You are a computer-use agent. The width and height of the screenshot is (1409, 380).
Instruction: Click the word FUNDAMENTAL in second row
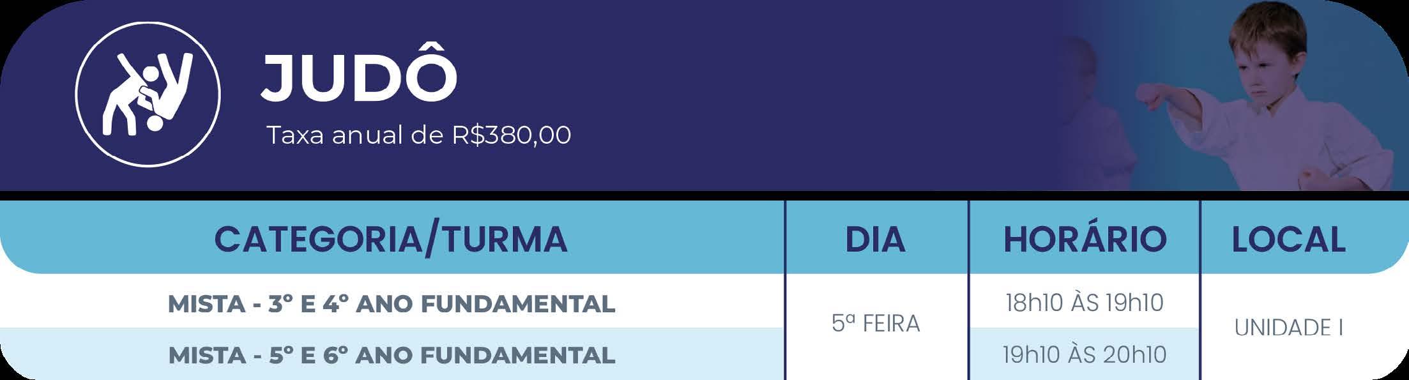pos(518,356)
